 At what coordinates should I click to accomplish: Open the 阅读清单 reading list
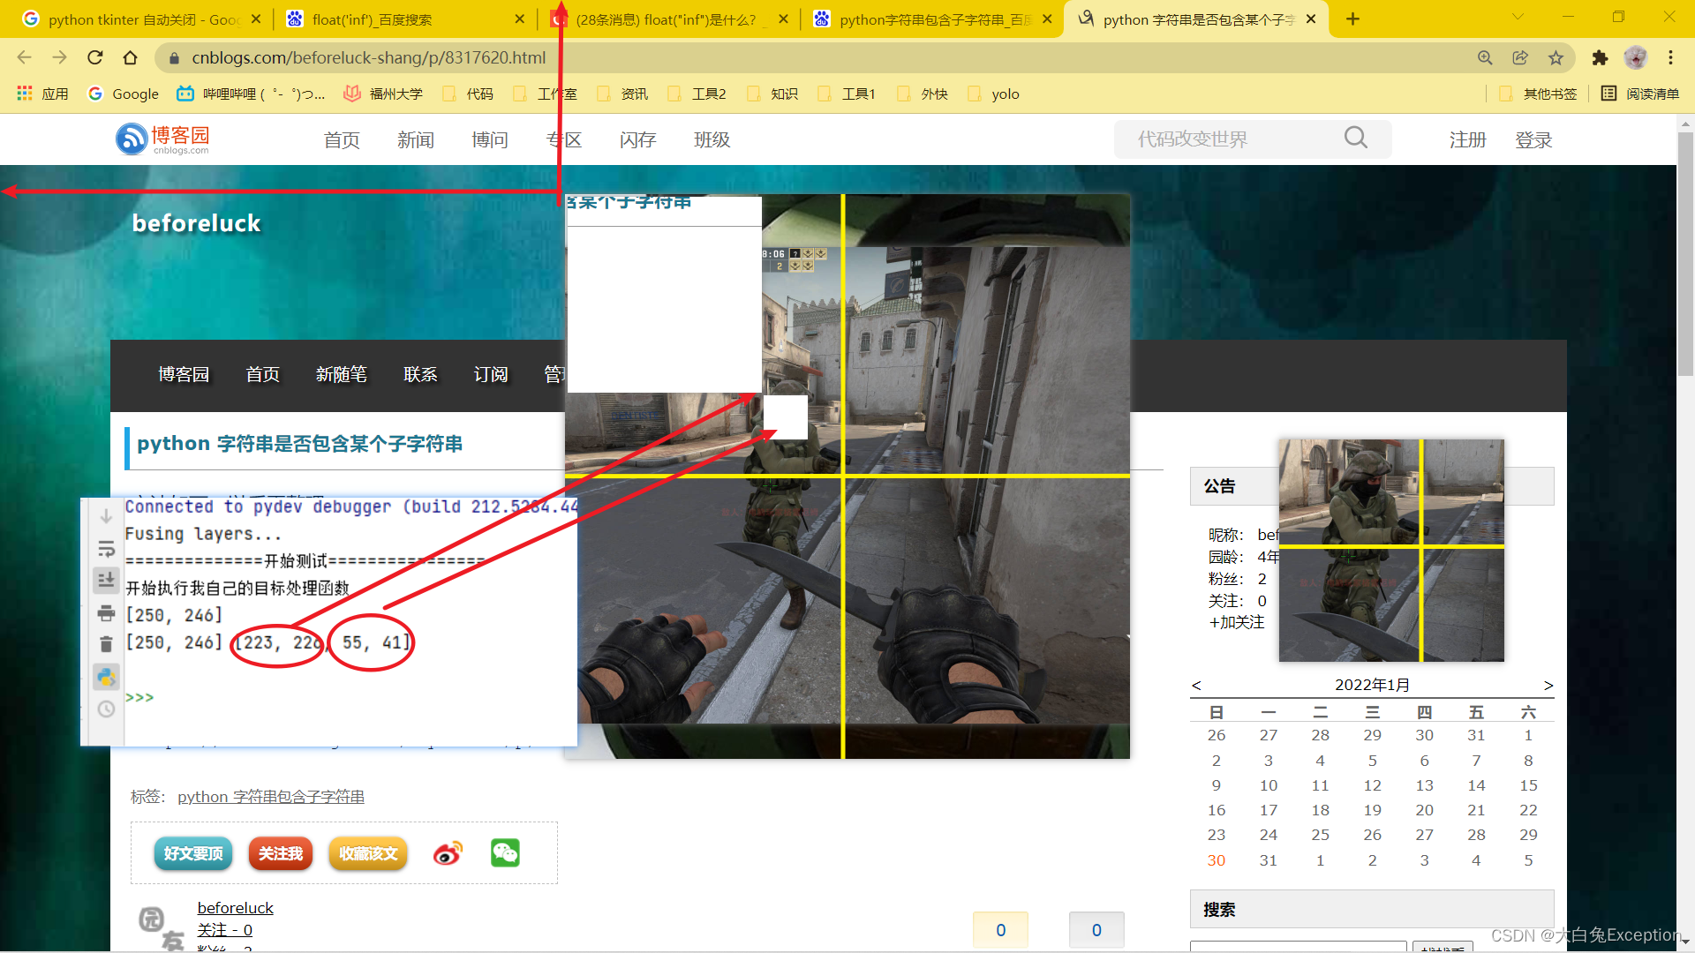[x=1640, y=94]
